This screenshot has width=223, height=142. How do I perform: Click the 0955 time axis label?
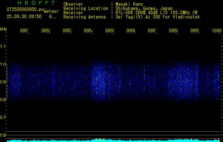110,31
